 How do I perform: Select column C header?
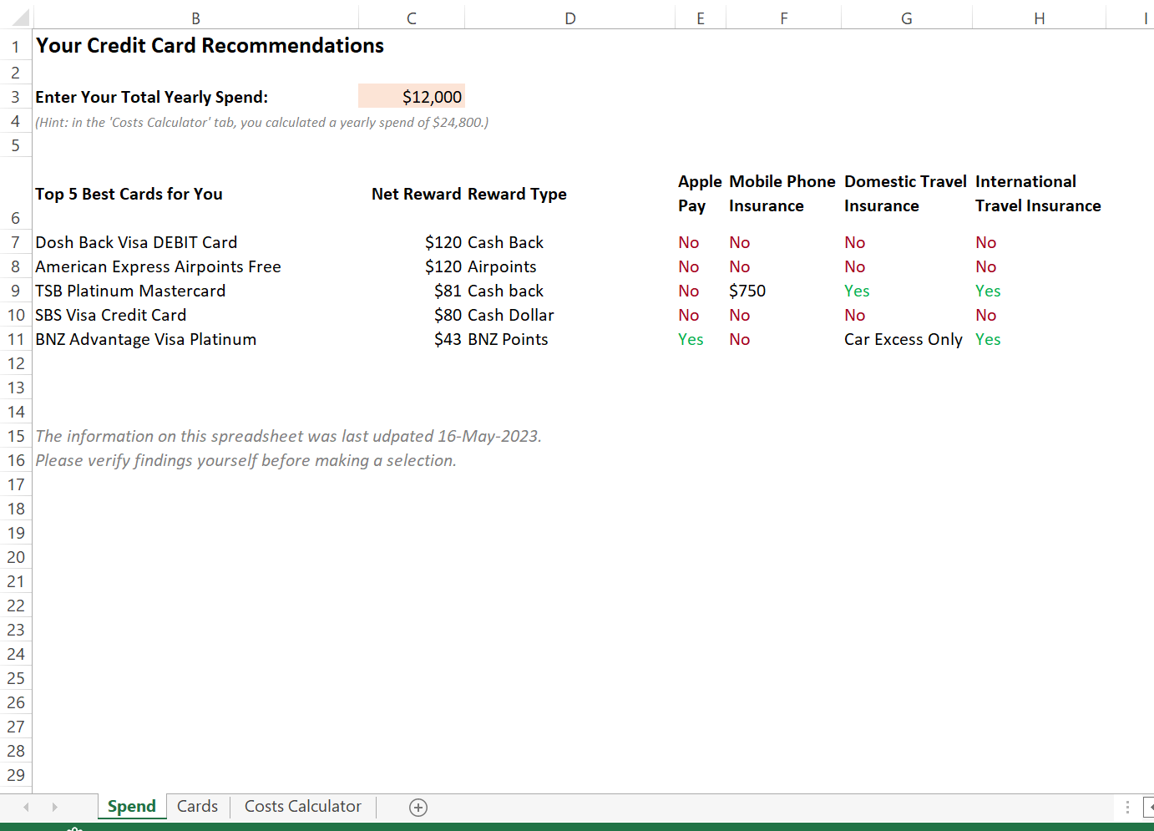coord(412,18)
